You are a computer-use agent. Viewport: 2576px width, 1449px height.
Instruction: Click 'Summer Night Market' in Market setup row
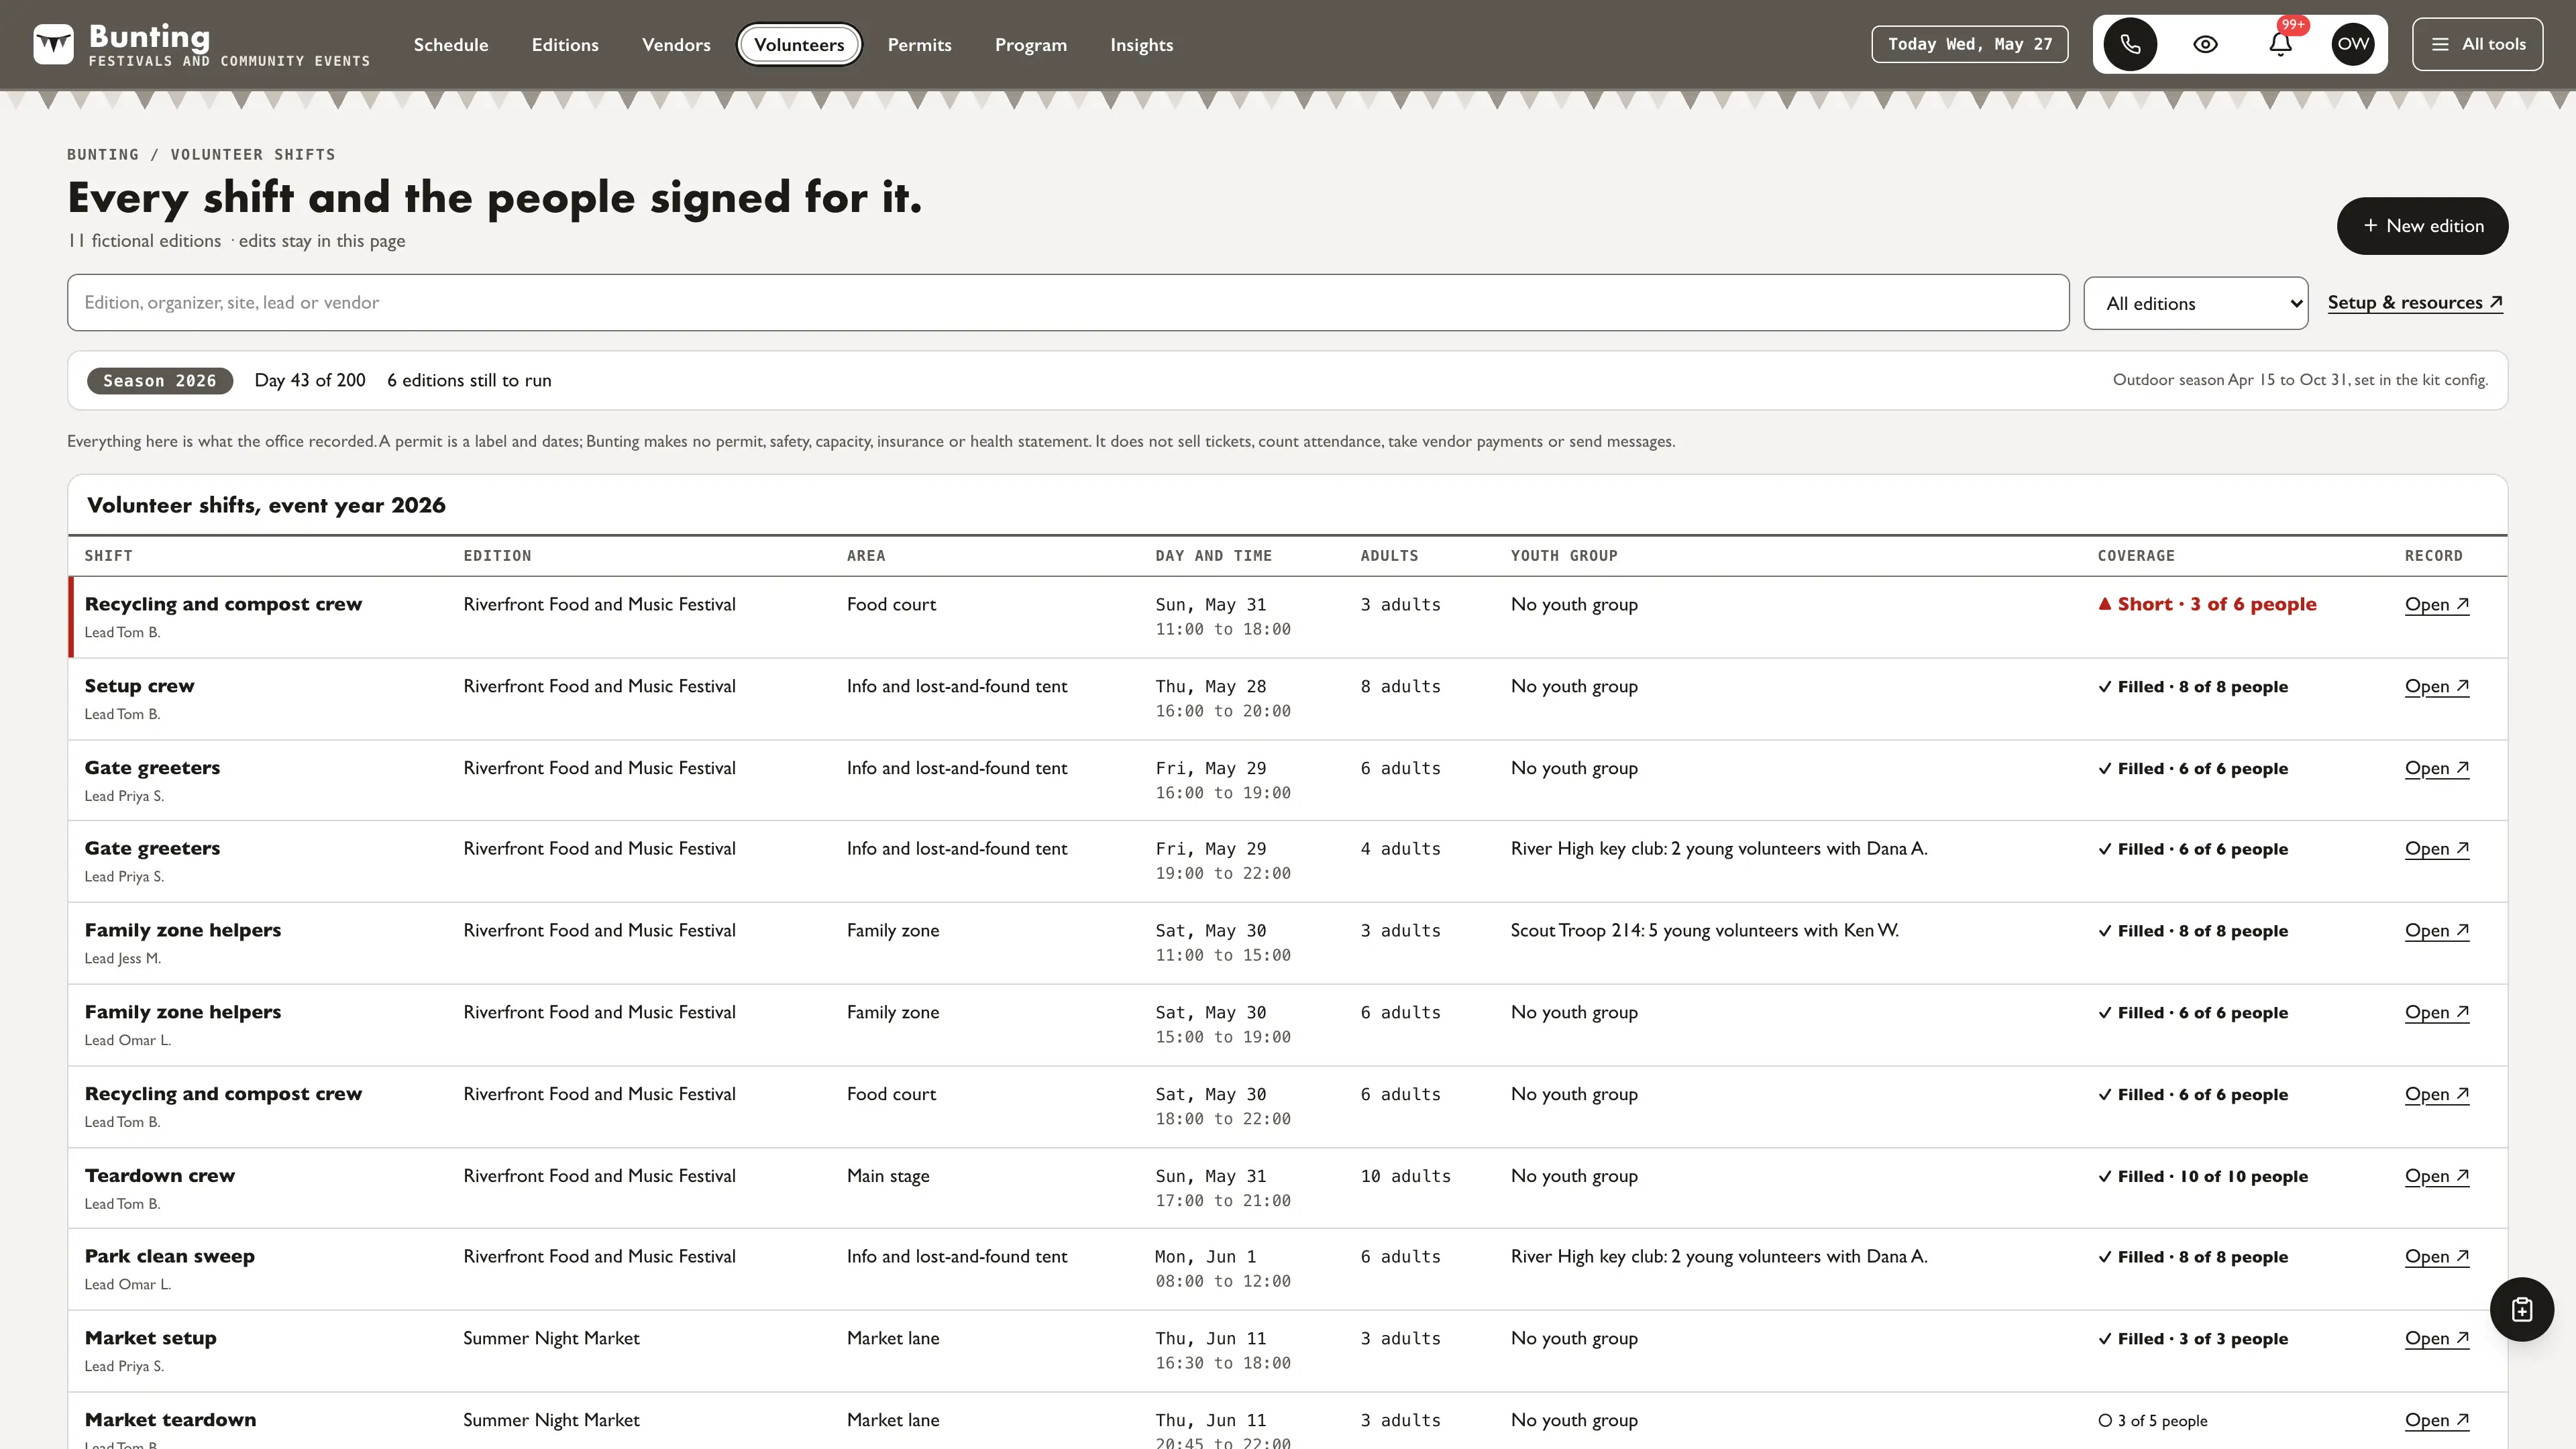point(551,1338)
